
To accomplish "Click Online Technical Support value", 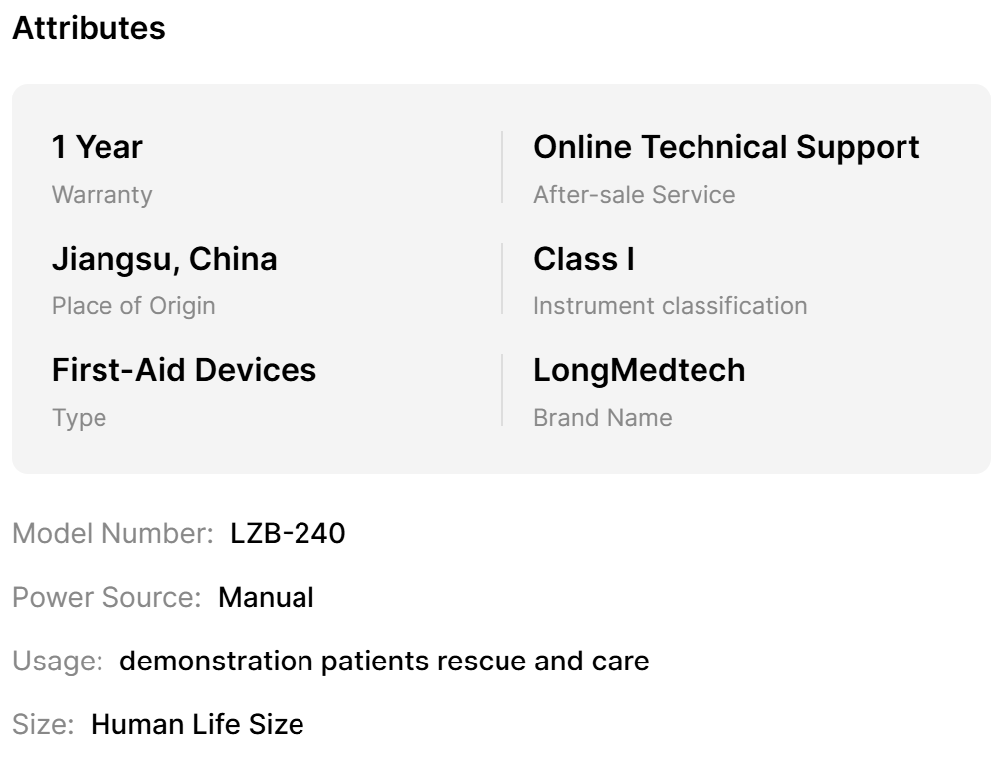I will pos(726,148).
